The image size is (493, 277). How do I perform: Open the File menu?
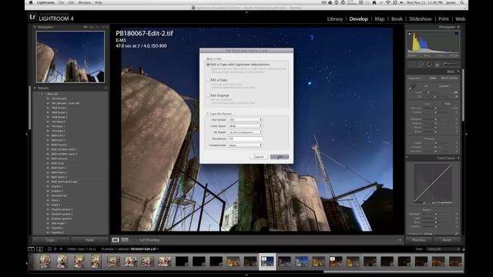pyautogui.click(x=61, y=2)
